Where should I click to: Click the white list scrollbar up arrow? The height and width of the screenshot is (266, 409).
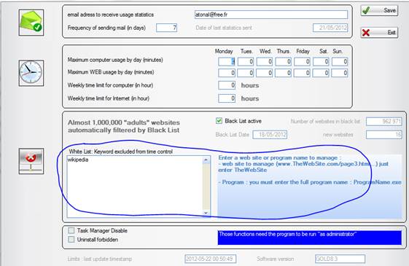pyautogui.click(x=206, y=160)
